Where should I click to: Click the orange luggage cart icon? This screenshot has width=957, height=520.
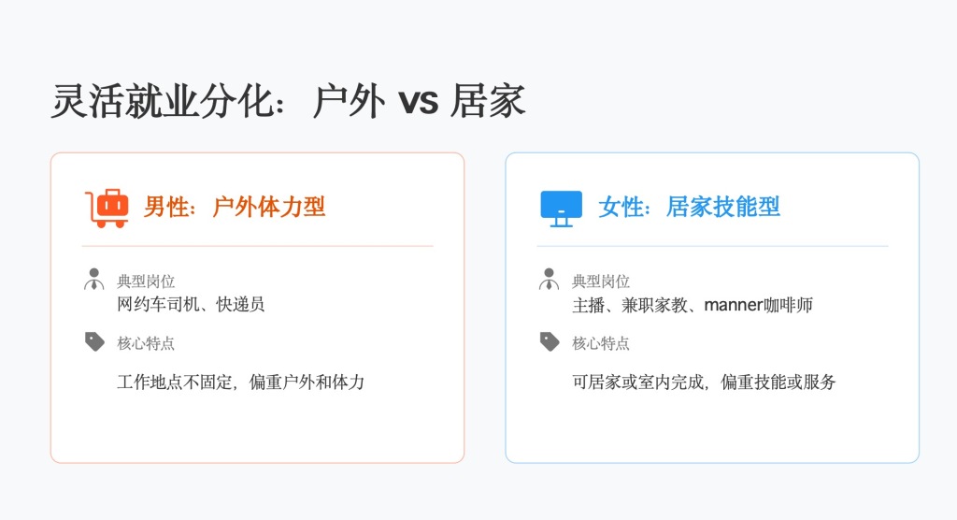click(x=105, y=208)
